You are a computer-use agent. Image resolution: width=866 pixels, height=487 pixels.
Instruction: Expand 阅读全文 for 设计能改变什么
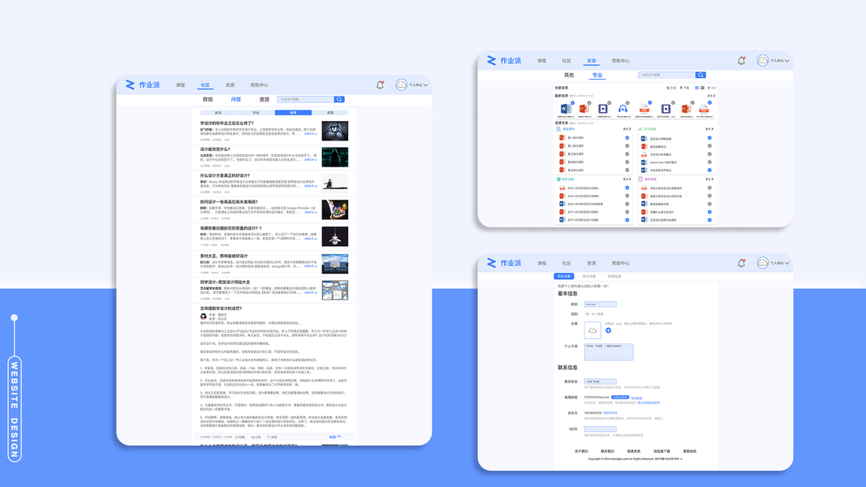310,160
